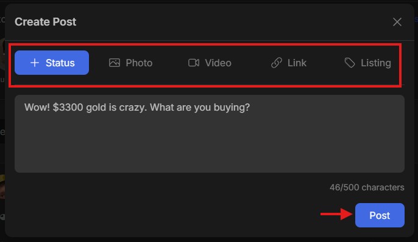Click the Photo picture icon
Viewport: 418px width, 242px height.
[115, 63]
